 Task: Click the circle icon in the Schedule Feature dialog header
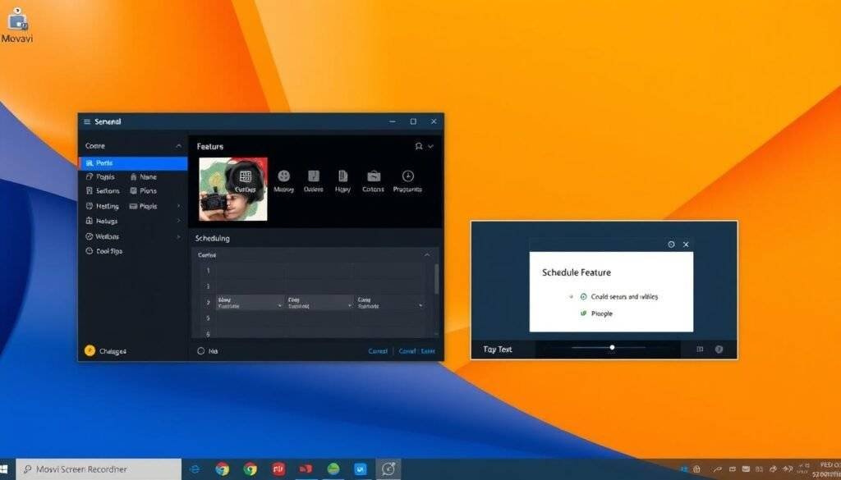tap(671, 245)
